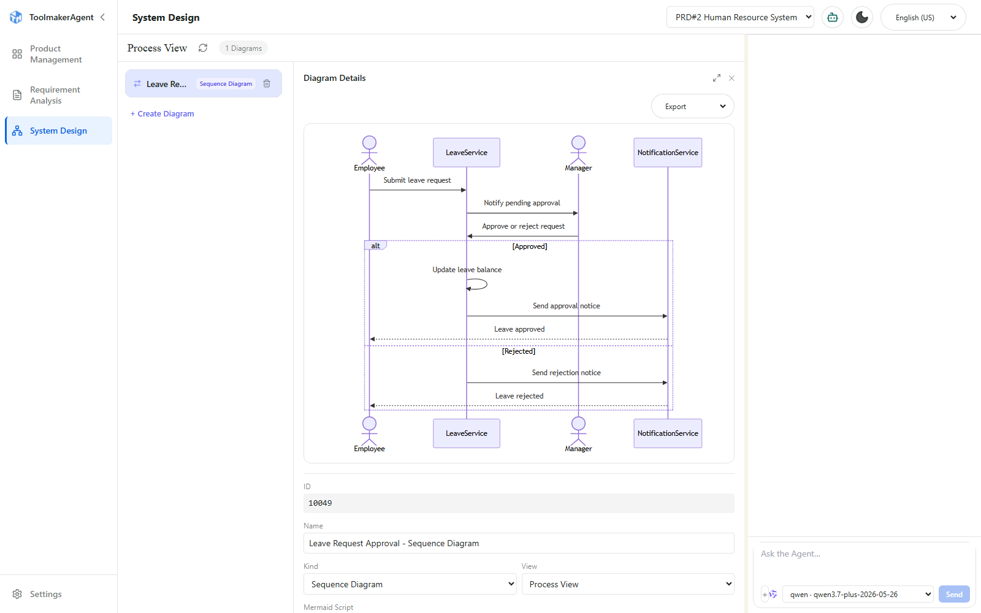Click the Update leave balance label
Screen dimensions: 981x613
pyautogui.click(x=467, y=270)
